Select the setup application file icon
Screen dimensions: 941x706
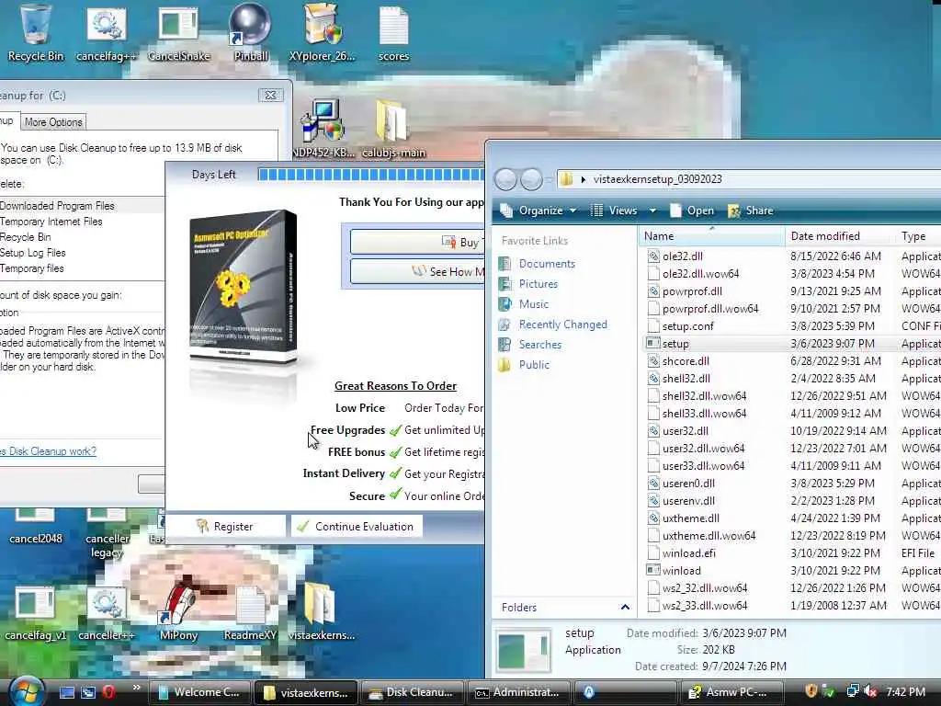pos(652,344)
